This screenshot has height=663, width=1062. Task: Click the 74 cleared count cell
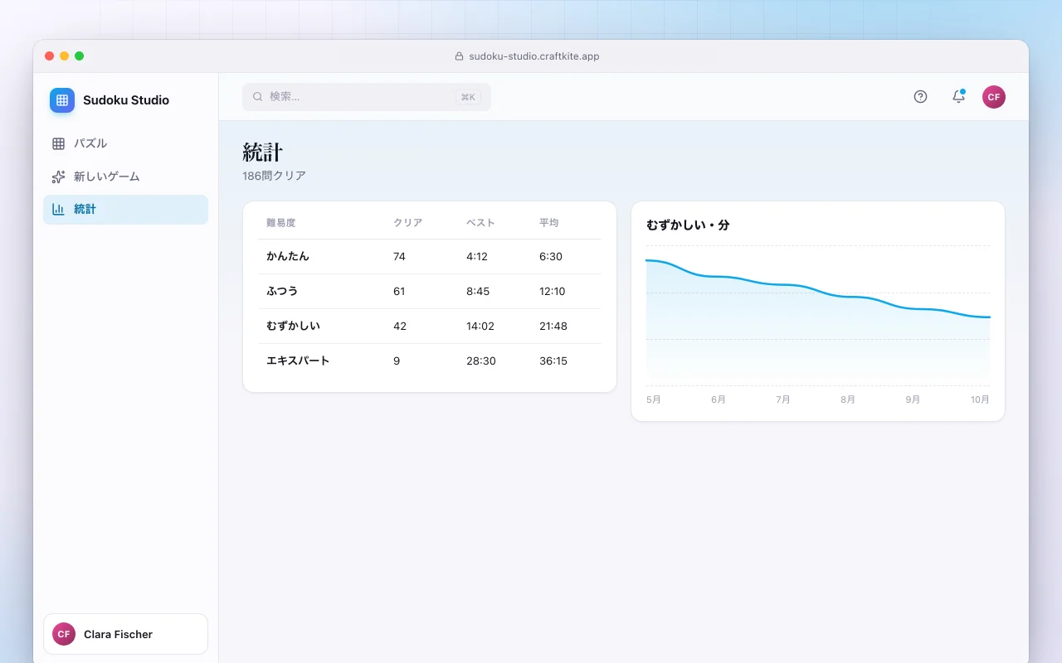click(400, 257)
